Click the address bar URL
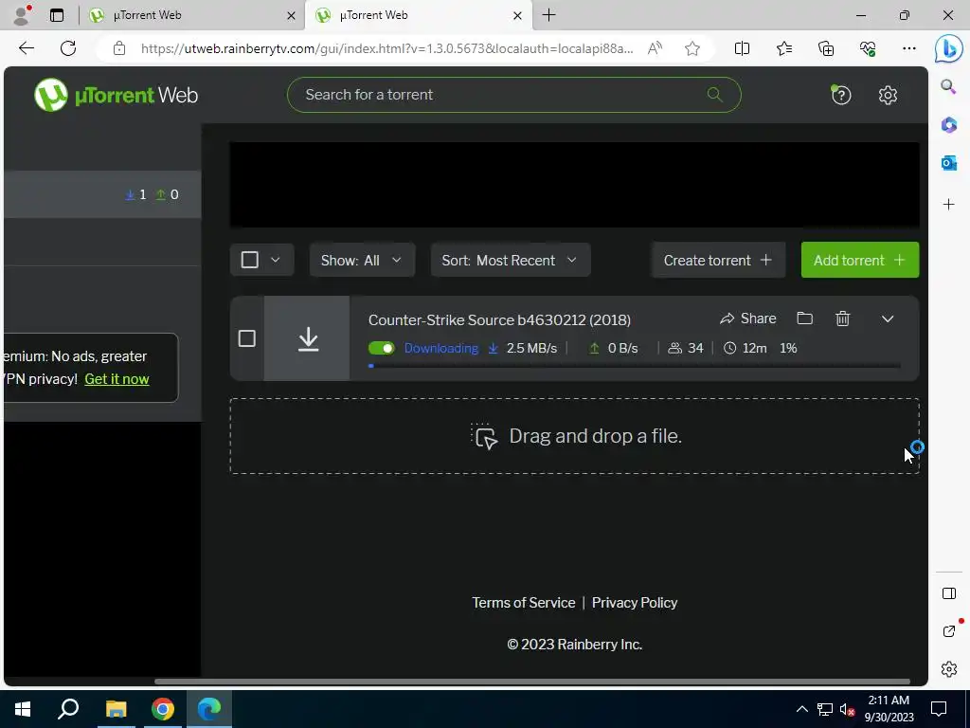The width and height of the screenshot is (970, 728). 386,48
